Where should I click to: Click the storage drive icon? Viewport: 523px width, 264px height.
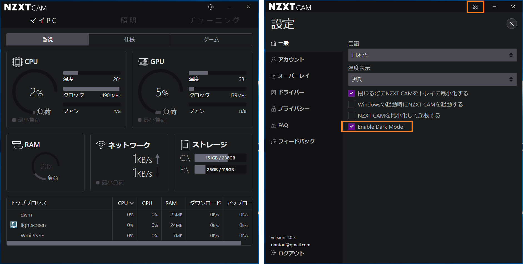point(185,145)
